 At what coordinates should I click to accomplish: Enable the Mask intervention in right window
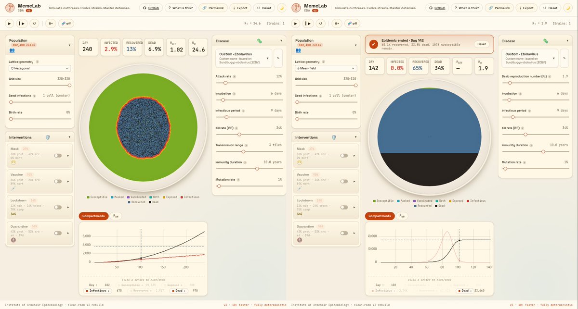344,155
